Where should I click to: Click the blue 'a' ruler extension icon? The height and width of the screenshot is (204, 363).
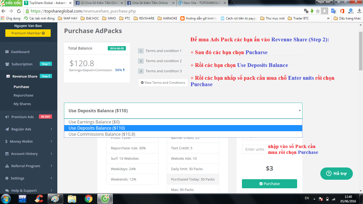[x=351, y=11]
